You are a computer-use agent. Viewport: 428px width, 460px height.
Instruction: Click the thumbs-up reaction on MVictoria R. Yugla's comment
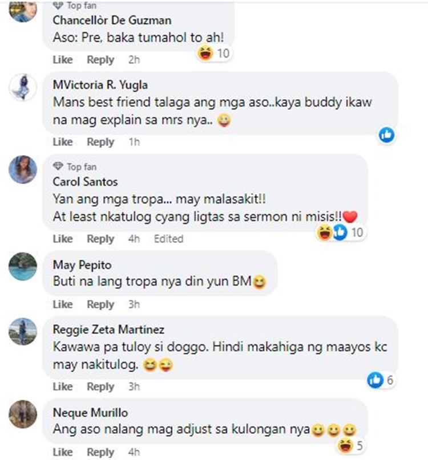click(x=386, y=135)
